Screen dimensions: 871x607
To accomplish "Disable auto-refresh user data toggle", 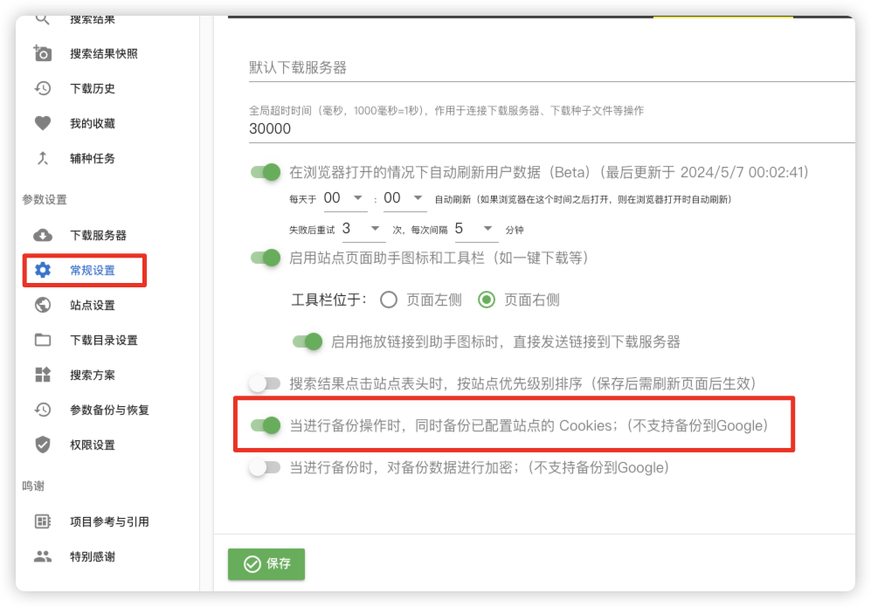I will (266, 172).
